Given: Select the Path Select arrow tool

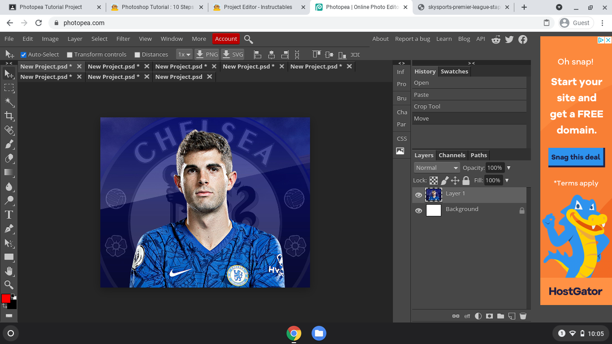Looking at the screenshot, I should point(9,243).
